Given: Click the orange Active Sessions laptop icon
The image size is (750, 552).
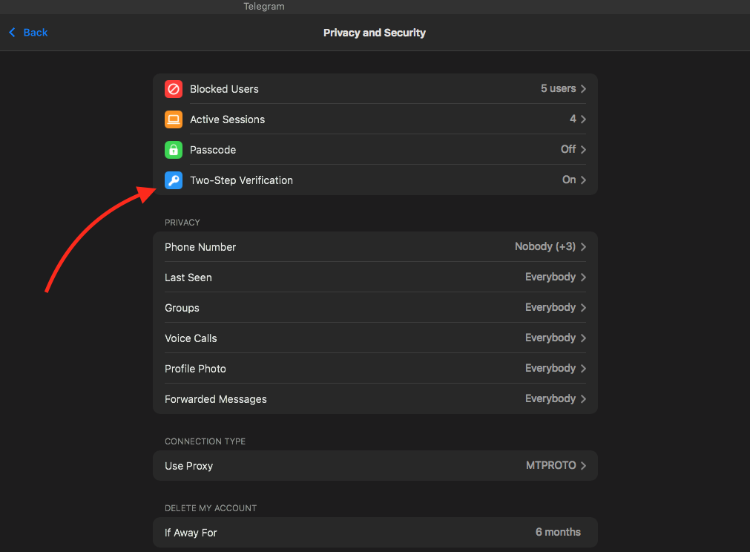Looking at the screenshot, I should [x=174, y=119].
